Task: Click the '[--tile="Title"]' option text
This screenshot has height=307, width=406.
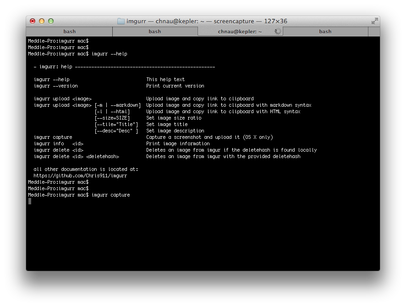Action: pyautogui.click(x=116, y=125)
